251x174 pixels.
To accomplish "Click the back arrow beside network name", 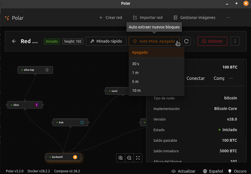I will click(14, 41).
